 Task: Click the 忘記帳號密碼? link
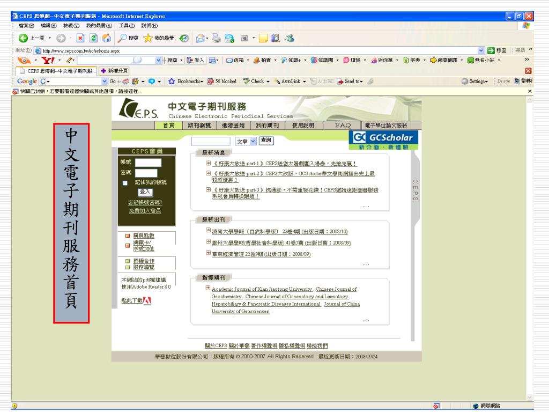point(145,202)
